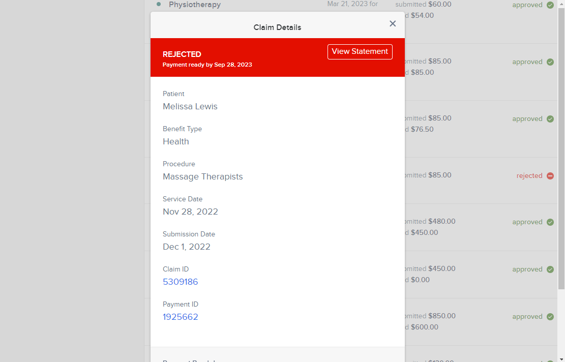Click the rejected label text on the claims list
This screenshot has height=362, width=565.
[x=529, y=175]
